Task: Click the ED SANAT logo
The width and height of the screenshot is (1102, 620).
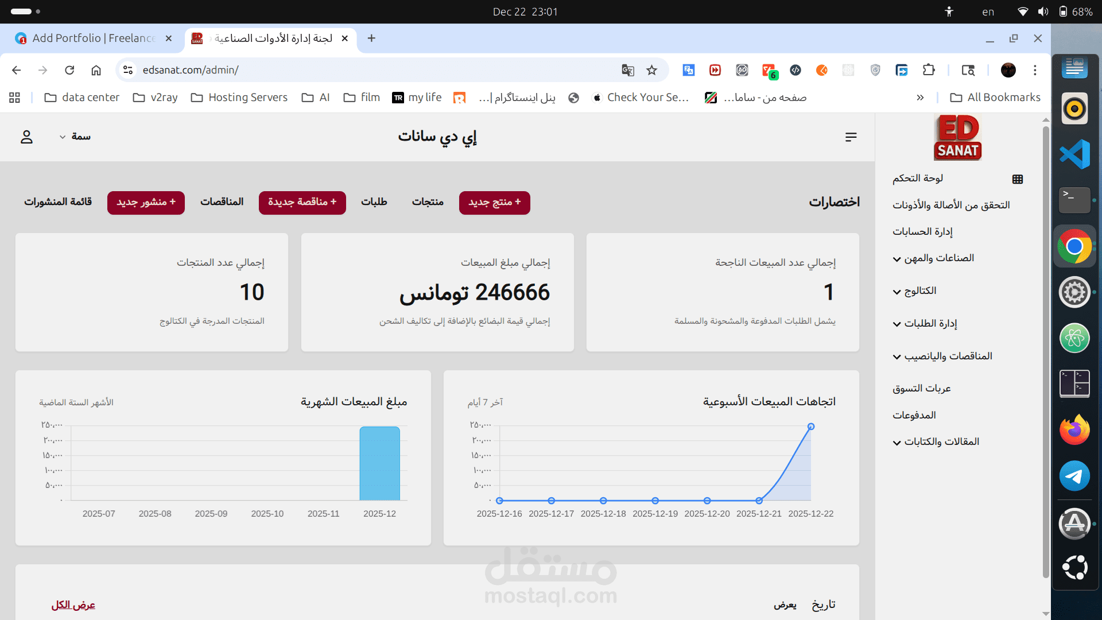Action: pyautogui.click(x=957, y=138)
